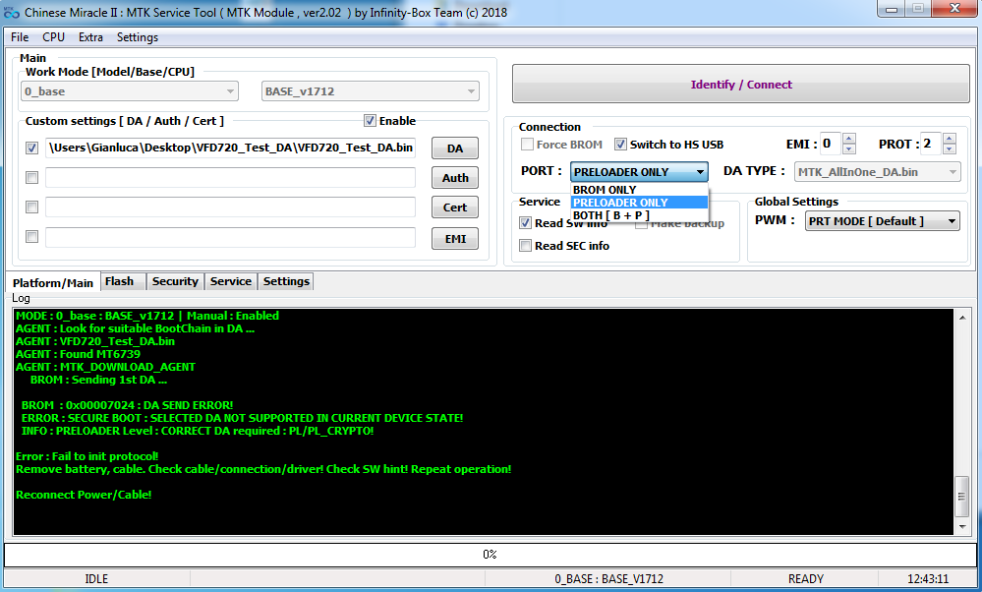Click the Identify / Connect button
982x592 pixels.
point(741,84)
